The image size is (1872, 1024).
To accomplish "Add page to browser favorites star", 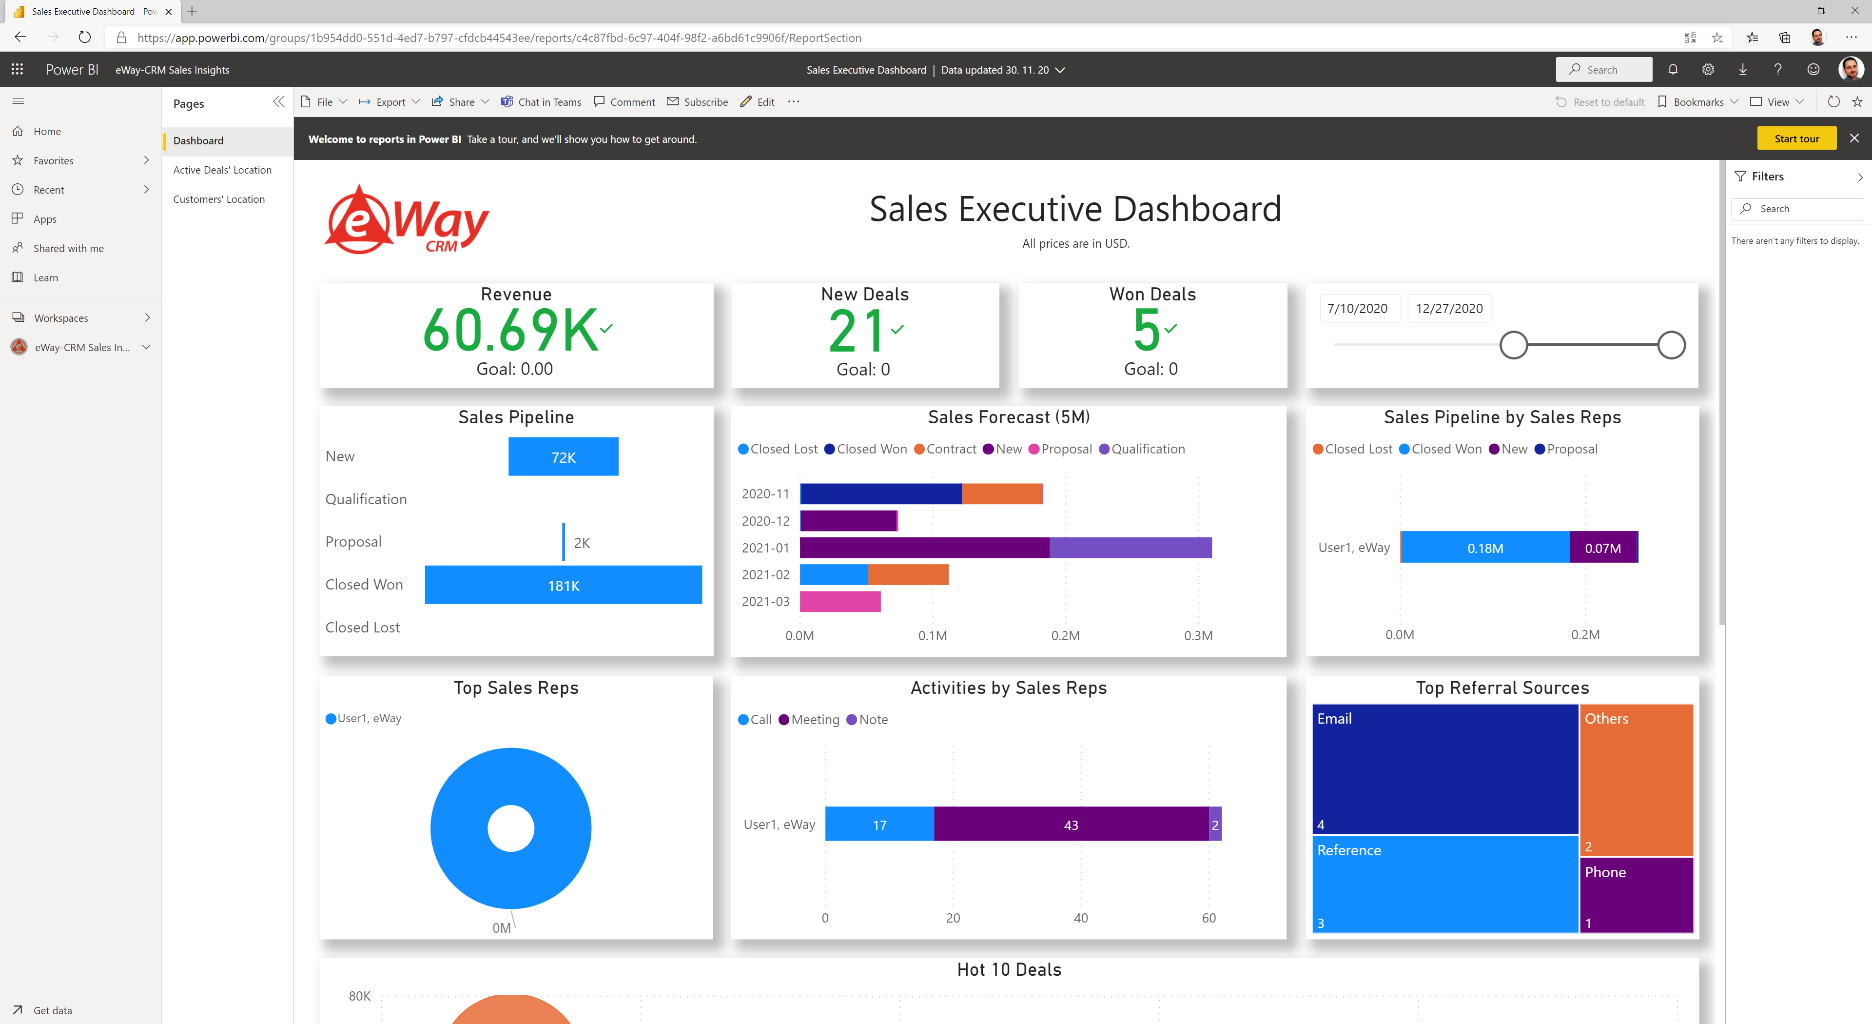I will pos(1716,38).
